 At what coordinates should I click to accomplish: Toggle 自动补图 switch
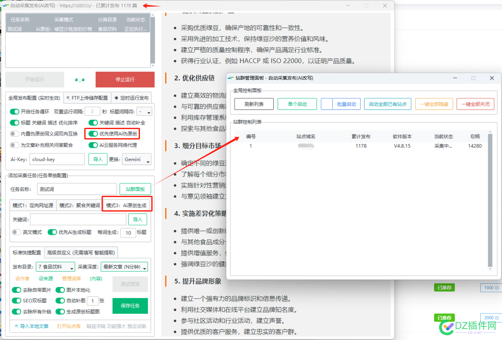pyautogui.click(x=60, y=301)
